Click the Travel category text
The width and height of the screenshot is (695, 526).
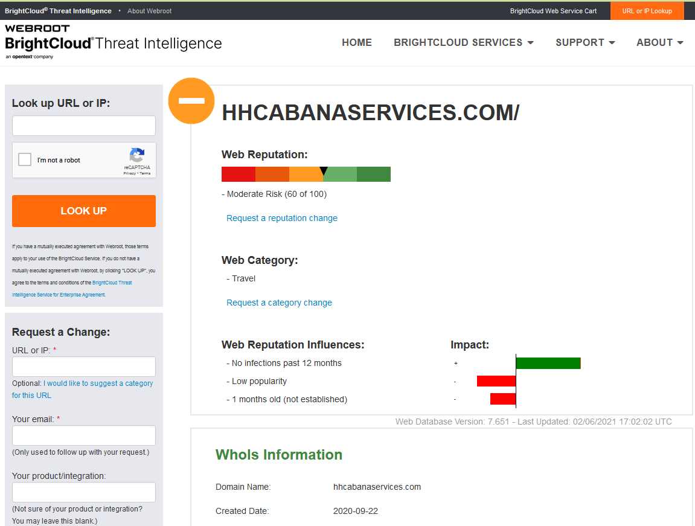pyautogui.click(x=244, y=279)
